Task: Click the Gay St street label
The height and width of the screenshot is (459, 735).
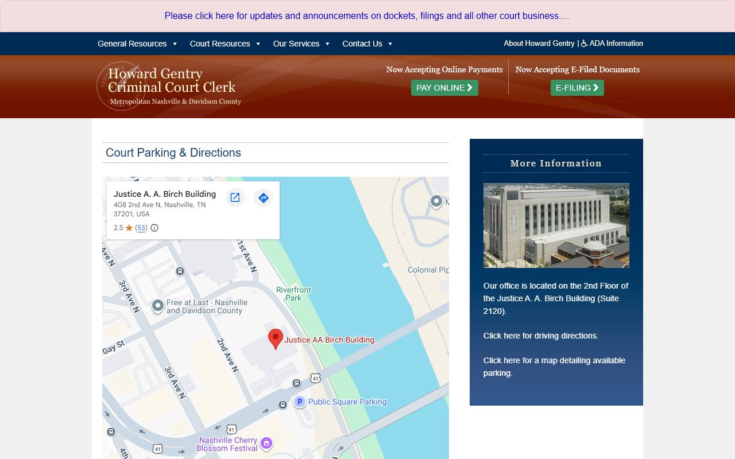Action: (114, 348)
